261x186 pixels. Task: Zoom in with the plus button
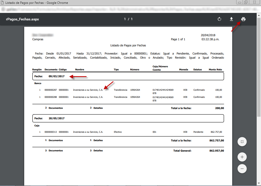pyautogui.click(x=242, y=157)
